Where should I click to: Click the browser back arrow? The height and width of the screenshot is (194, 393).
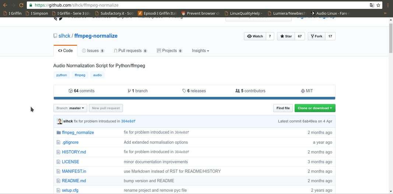coord(5,5)
